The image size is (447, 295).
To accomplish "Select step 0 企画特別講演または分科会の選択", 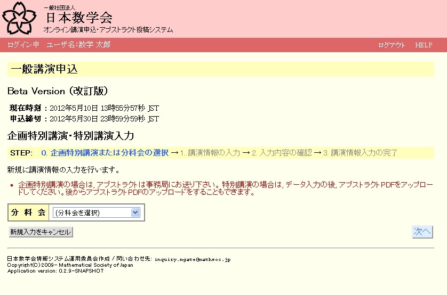I will tap(105, 153).
